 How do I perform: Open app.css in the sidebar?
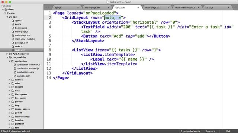click(19, 21)
